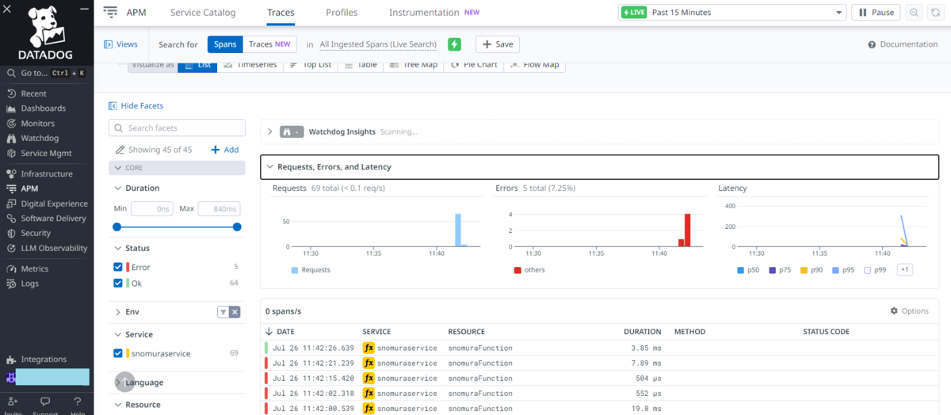Click the LLM Observability sidebar icon
Screen dimensions: 951x415
11,249
